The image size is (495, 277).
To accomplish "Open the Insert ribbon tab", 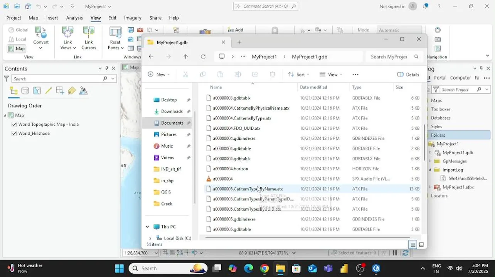I will (52, 18).
